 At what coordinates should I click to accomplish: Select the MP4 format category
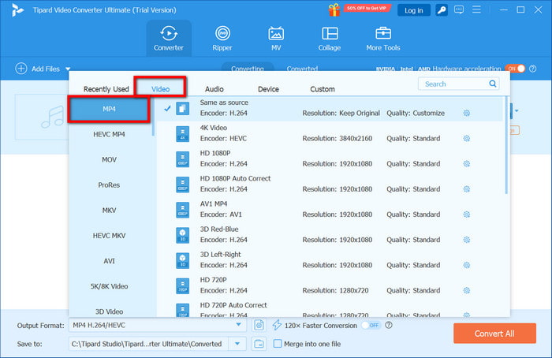point(109,109)
